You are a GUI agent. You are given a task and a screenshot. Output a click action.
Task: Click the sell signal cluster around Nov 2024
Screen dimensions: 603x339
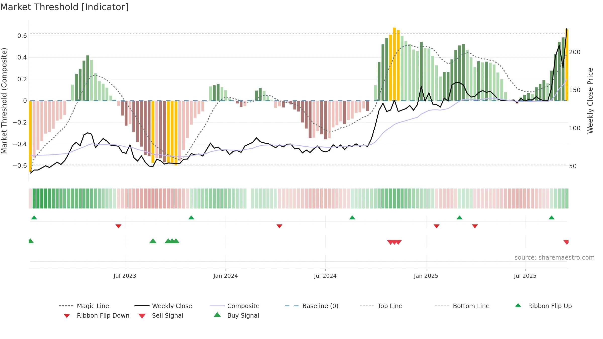tap(394, 242)
